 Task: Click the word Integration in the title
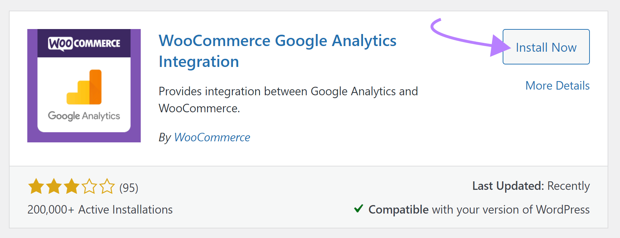199,62
